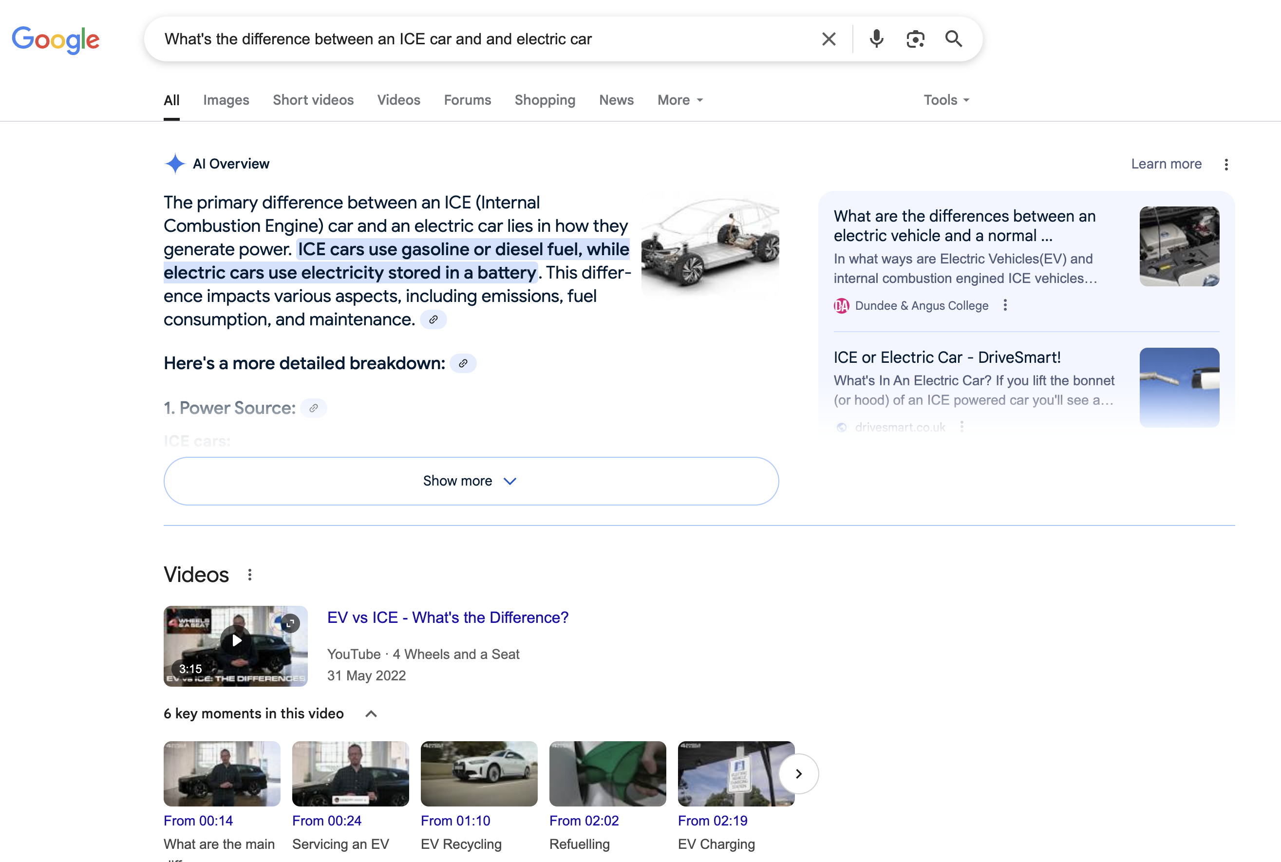The image size is (1281, 862).
Task: Click the YouTube · 4 Wheels and a Seat text
Action: tap(423, 654)
